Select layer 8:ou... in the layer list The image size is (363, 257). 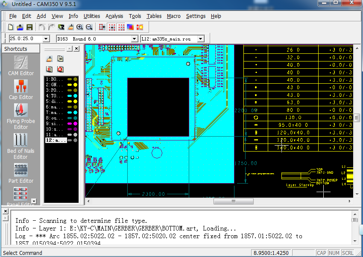coord(54,118)
